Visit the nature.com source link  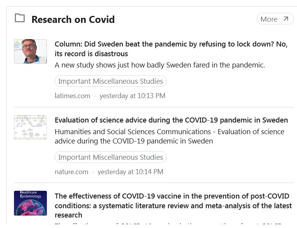tap(71, 171)
